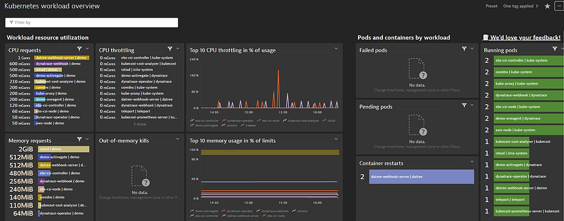This screenshot has height=221, width=564.
Task: Click the star favorite icon
Action: coord(547,6)
